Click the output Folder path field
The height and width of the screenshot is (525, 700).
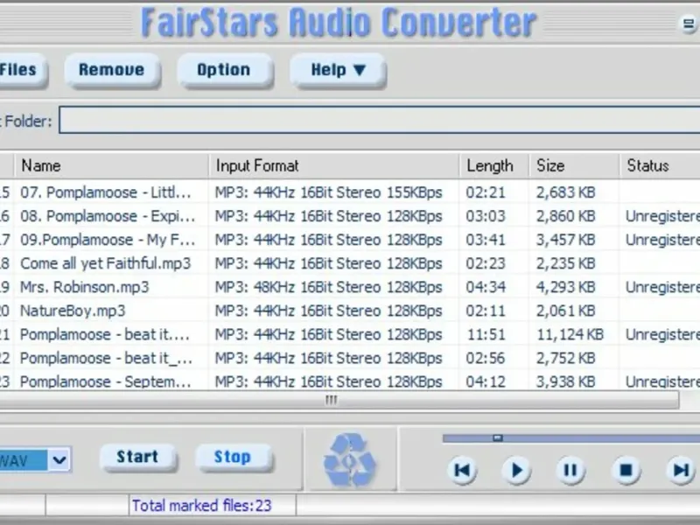point(380,120)
